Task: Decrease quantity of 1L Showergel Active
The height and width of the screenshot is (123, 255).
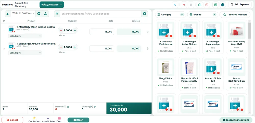Action: click(61, 47)
